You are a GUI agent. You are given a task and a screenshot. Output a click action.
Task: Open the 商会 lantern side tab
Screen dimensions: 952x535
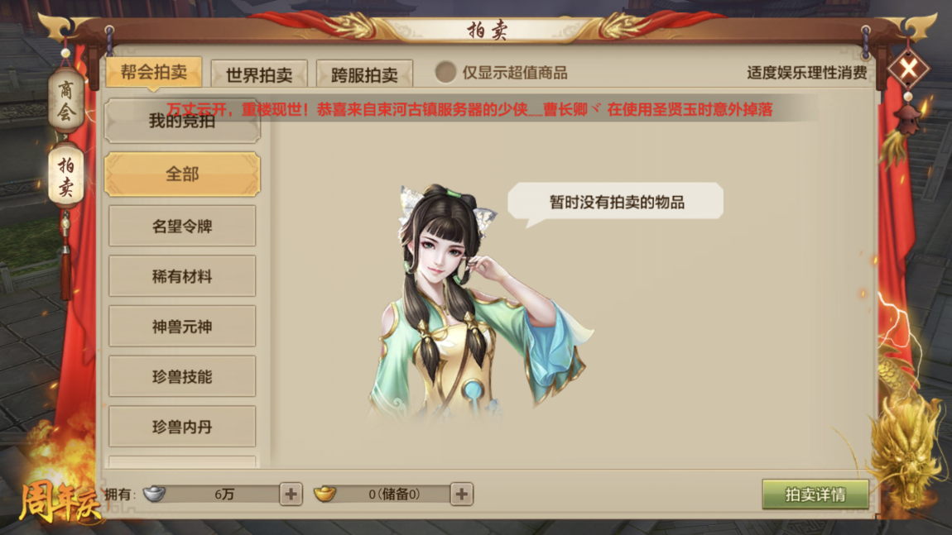pyautogui.click(x=66, y=100)
